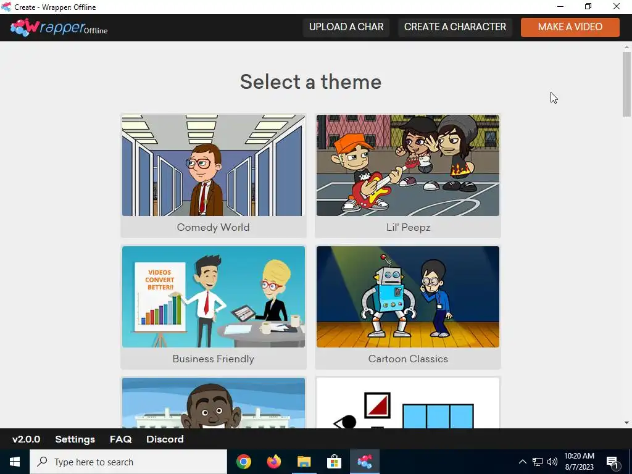Click the Lil' Peepz label
This screenshot has height=474, width=632.
pyautogui.click(x=408, y=227)
